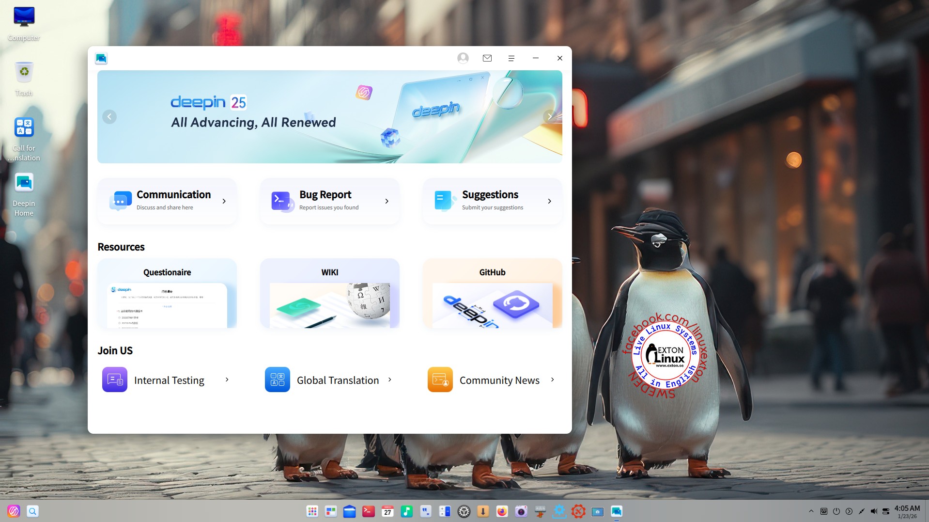Open Firefox from the dock
This screenshot has width=929, height=522.
point(502,511)
